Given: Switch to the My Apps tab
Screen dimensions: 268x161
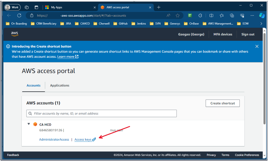Looking at the screenshot, I should click(70, 7).
